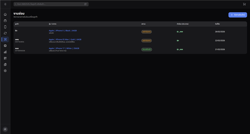Image resolution: width=250 pixels, height=134 pixels.
Task: Open the bar chart reports icon
Action: pos(5,52)
